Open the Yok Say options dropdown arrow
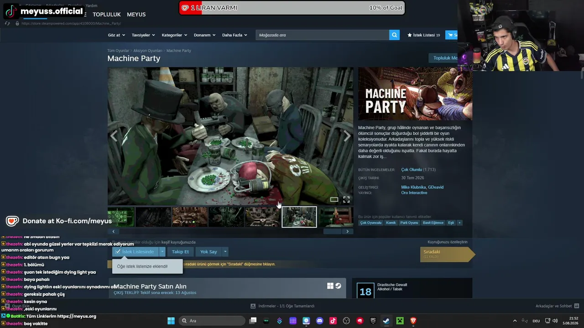This screenshot has height=328, width=584. tap(225, 251)
